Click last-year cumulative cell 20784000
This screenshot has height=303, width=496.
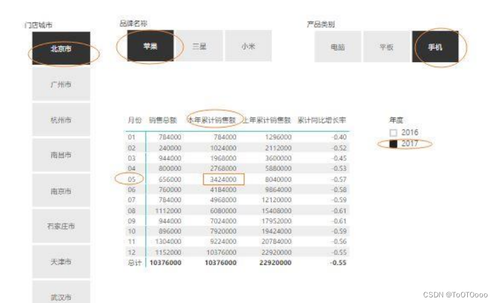276,241
